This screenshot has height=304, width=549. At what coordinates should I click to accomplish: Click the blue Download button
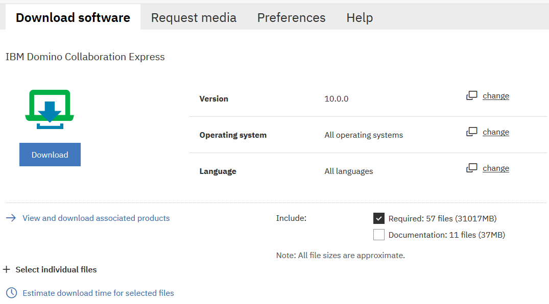[50, 155]
